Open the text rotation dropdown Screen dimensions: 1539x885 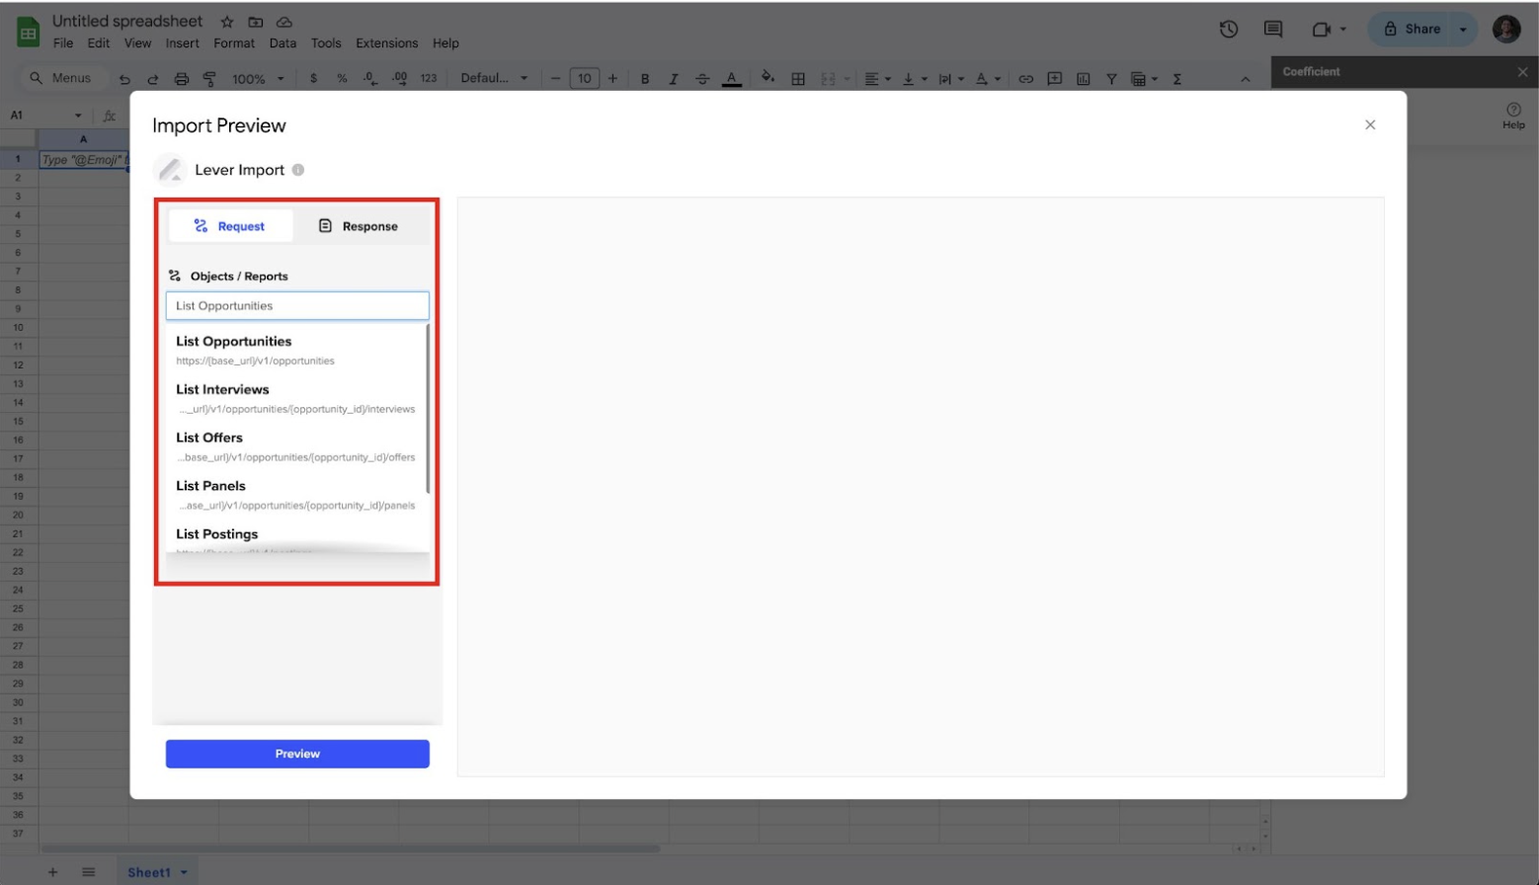click(x=987, y=79)
